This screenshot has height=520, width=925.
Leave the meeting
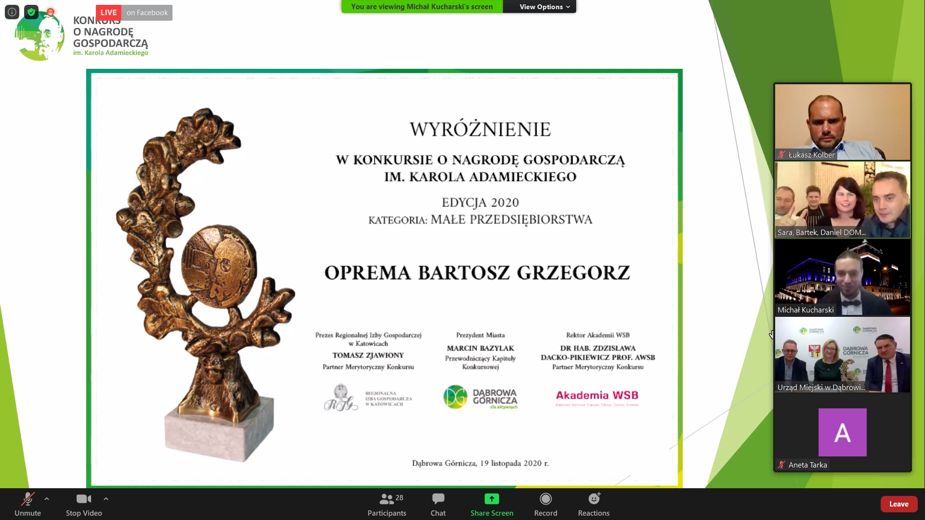pyautogui.click(x=899, y=504)
